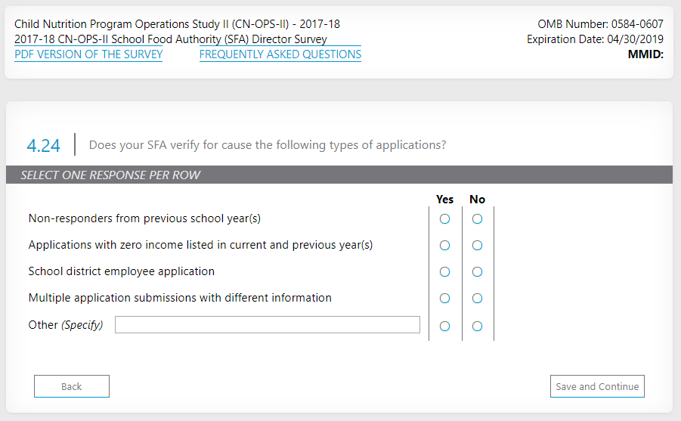Click the question number 4.24
This screenshot has height=421, width=681.
point(43,144)
